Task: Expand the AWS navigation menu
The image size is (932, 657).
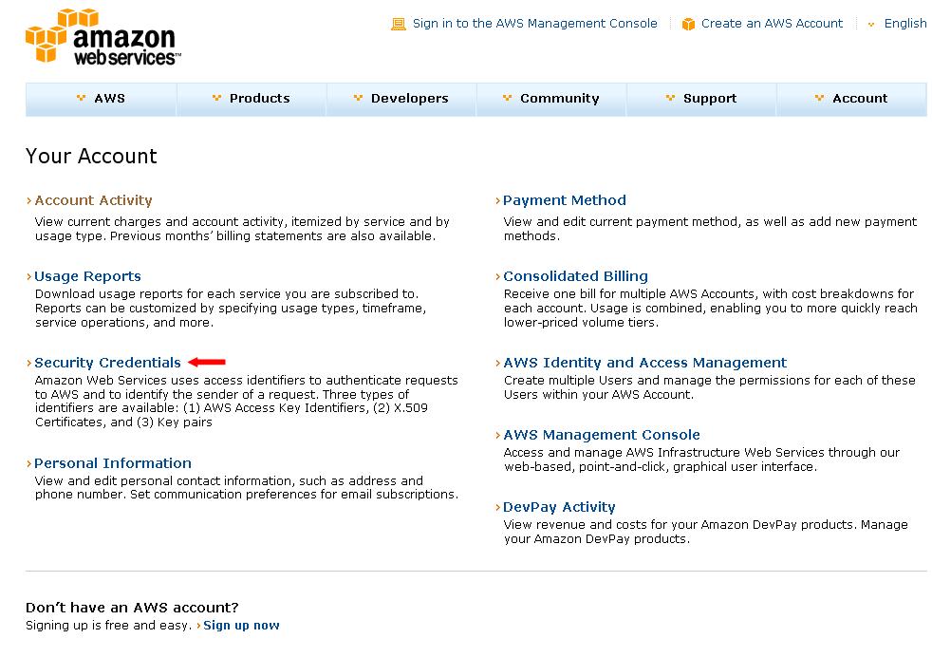Action: point(101,99)
